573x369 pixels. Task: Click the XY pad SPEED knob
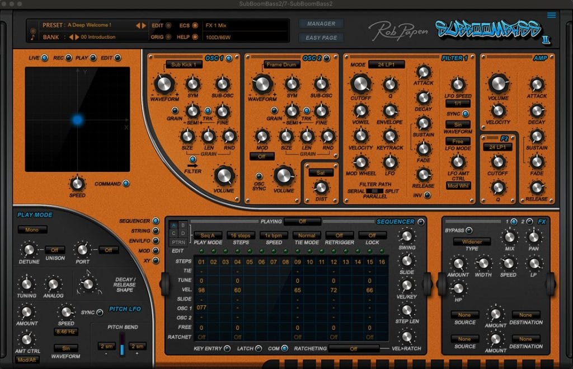[x=77, y=184]
